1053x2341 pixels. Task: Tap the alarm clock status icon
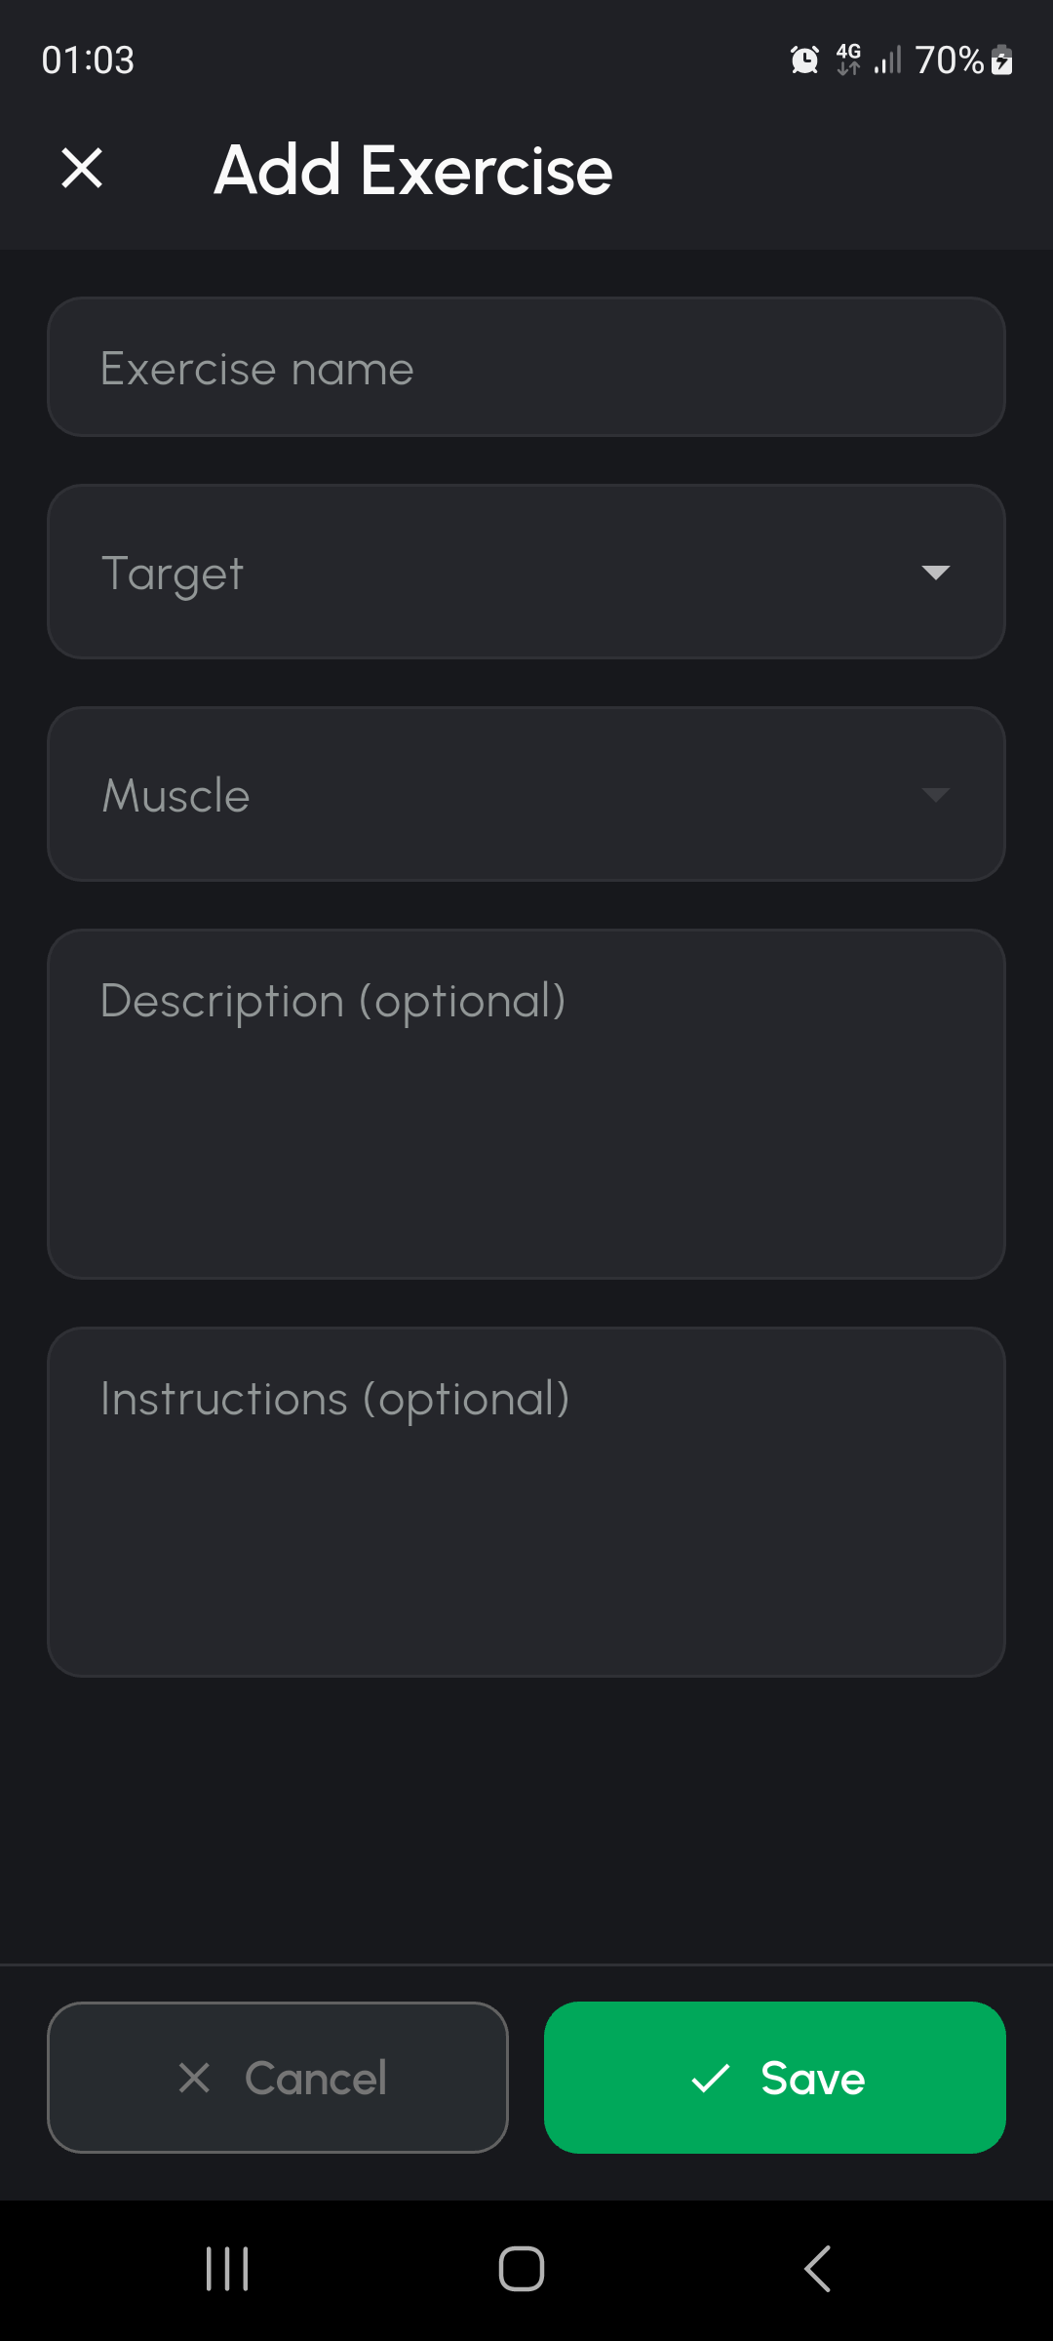click(x=804, y=60)
